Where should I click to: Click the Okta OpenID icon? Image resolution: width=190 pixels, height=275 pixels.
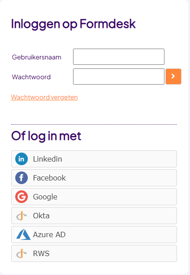coord(22,216)
